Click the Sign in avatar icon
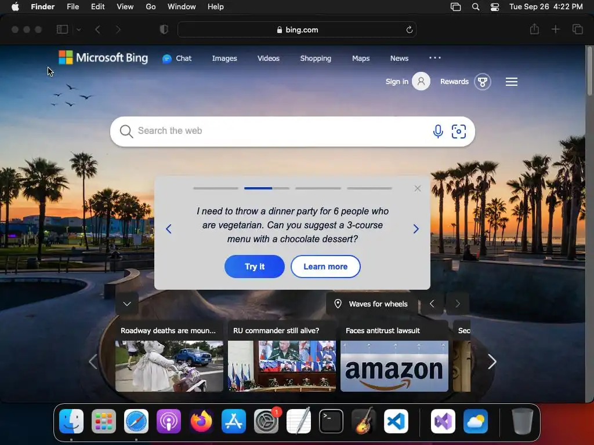This screenshot has height=445, width=594. click(x=421, y=81)
